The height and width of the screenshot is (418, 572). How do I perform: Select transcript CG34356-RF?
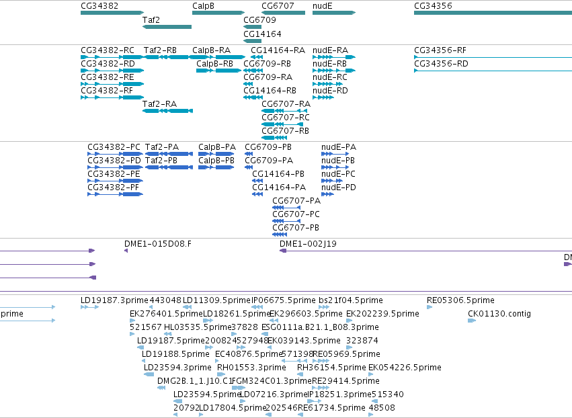pyautogui.click(x=493, y=57)
